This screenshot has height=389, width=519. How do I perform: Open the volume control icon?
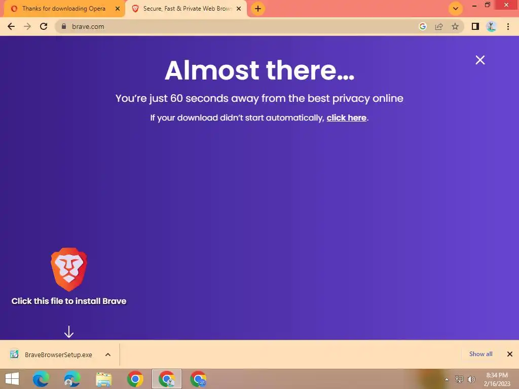click(471, 379)
